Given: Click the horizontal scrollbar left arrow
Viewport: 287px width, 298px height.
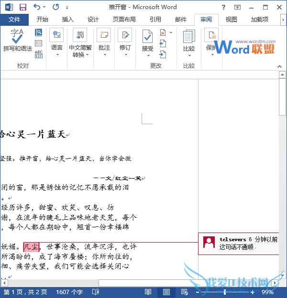Looking at the screenshot, I should tap(4, 283).
